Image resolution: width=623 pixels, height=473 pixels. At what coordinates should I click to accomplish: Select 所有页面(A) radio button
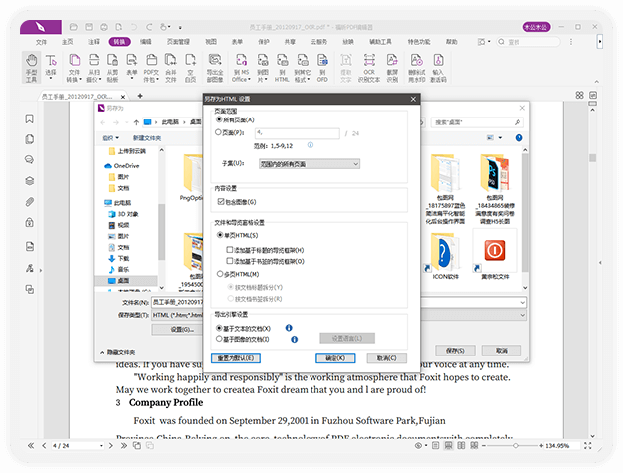tap(219, 119)
